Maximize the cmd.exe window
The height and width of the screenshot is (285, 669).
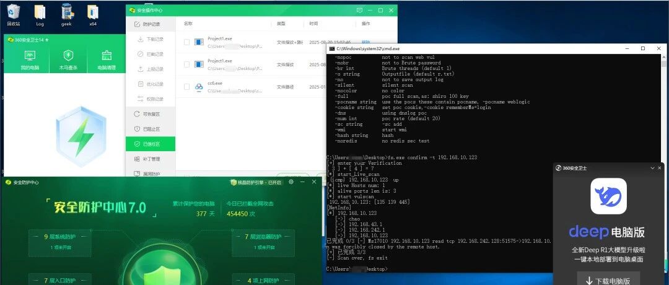(643, 49)
